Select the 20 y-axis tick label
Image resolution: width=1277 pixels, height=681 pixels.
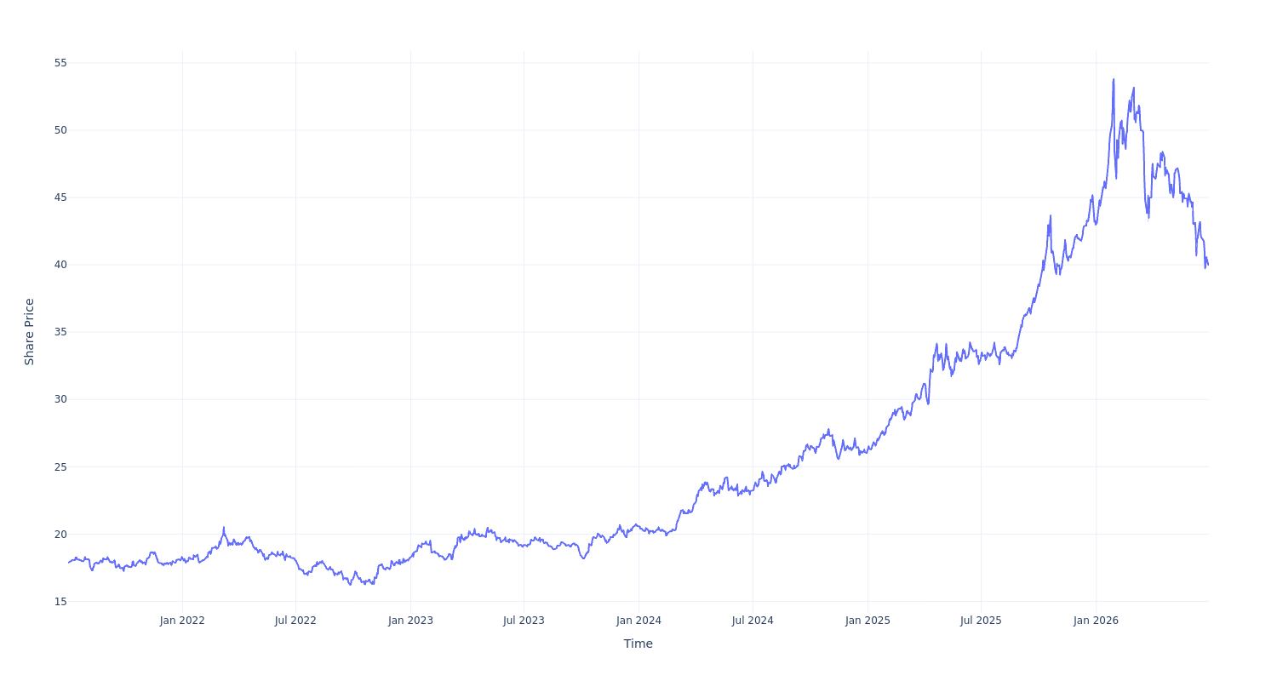pyautogui.click(x=60, y=535)
